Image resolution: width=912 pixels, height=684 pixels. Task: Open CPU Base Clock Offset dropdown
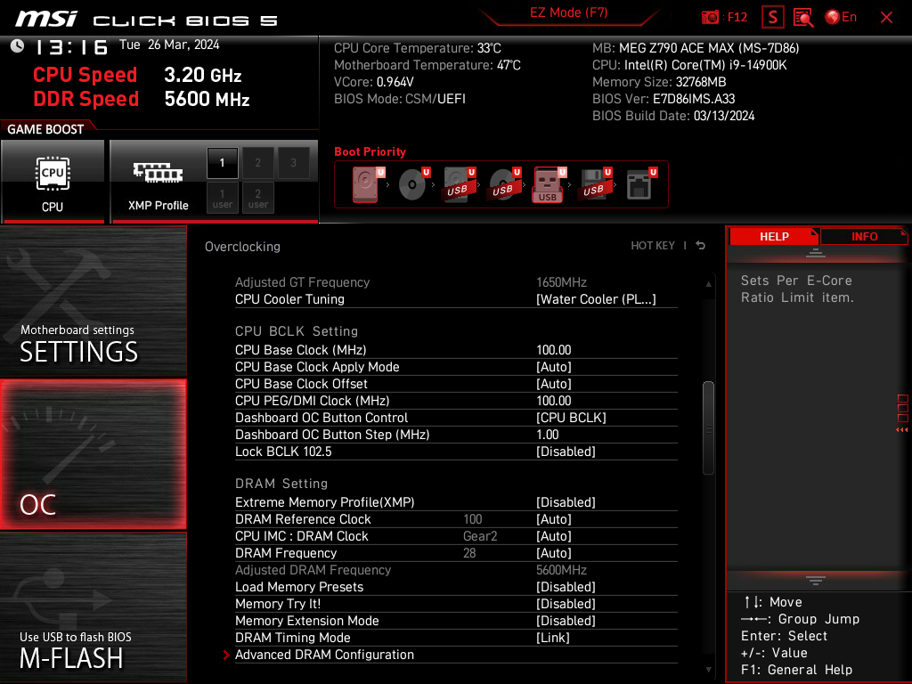456,384
